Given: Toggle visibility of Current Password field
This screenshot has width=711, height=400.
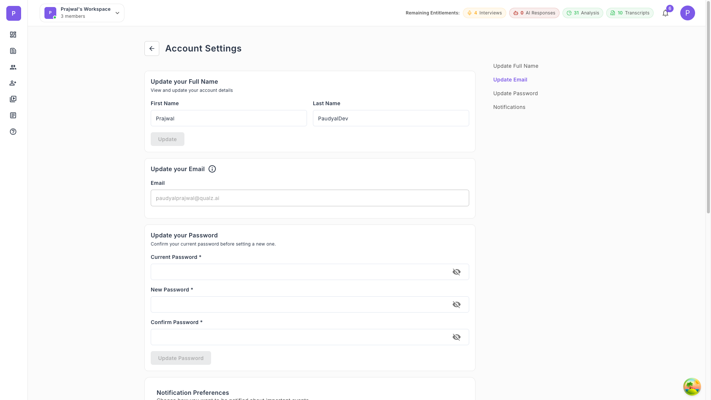Looking at the screenshot, I should point(456,271).
